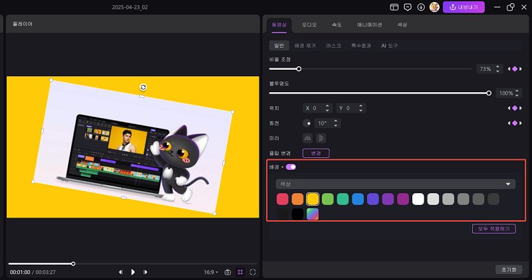Click the vertical mirror flip icon
Image resolution: width=532 pixels, height=280 pixels.
point(321,138)
